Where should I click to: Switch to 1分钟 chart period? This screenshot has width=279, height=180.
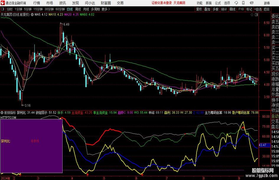[18, 9]
